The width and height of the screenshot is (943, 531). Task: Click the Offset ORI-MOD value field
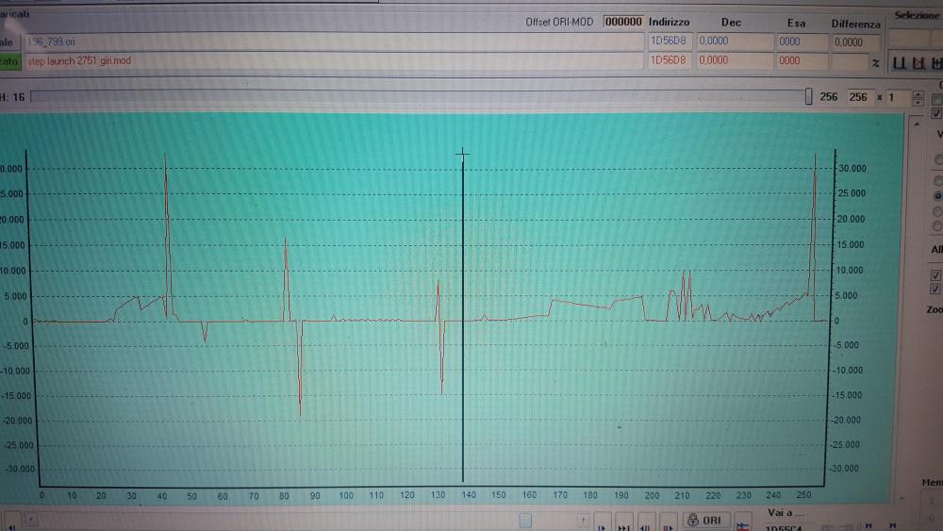622,22
